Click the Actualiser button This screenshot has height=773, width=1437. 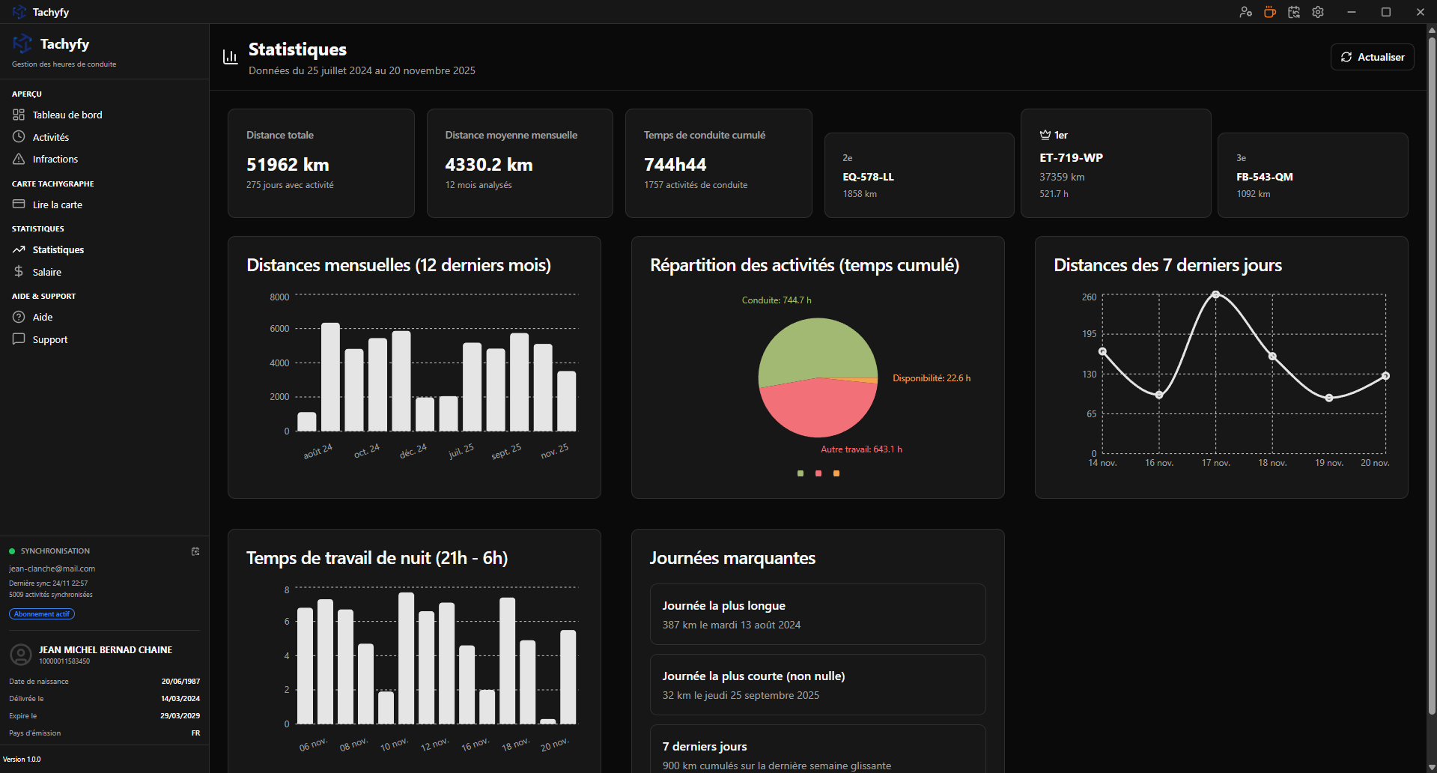pos(1372,57)
